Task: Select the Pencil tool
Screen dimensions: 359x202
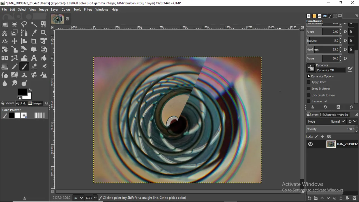Action: 14,67
